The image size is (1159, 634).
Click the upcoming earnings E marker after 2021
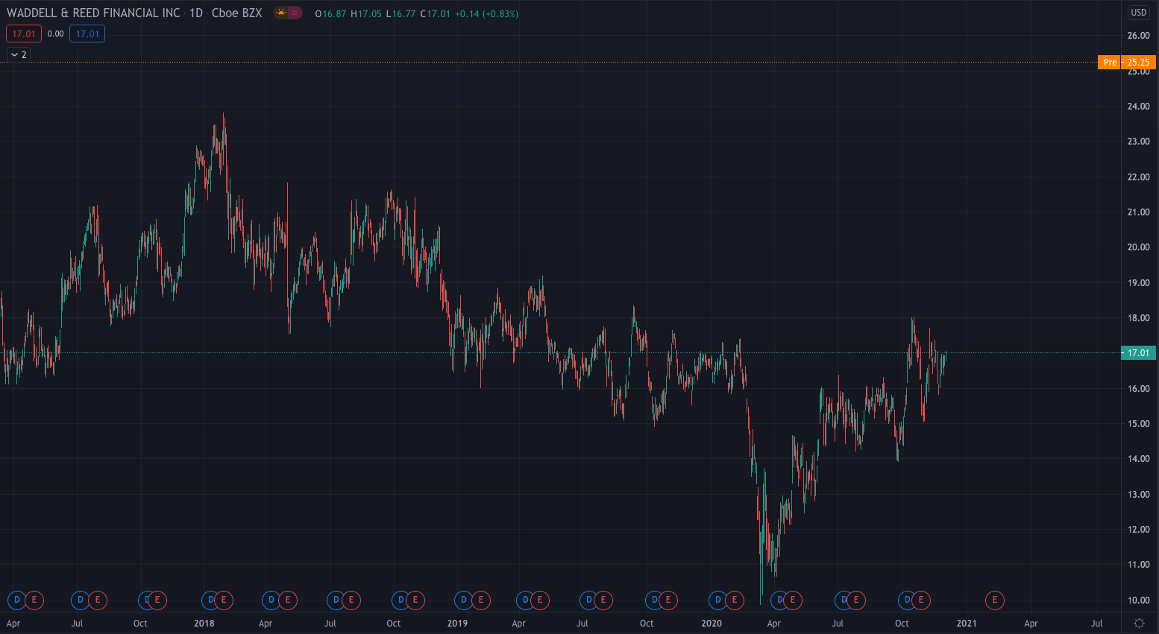tap(994, 600)
